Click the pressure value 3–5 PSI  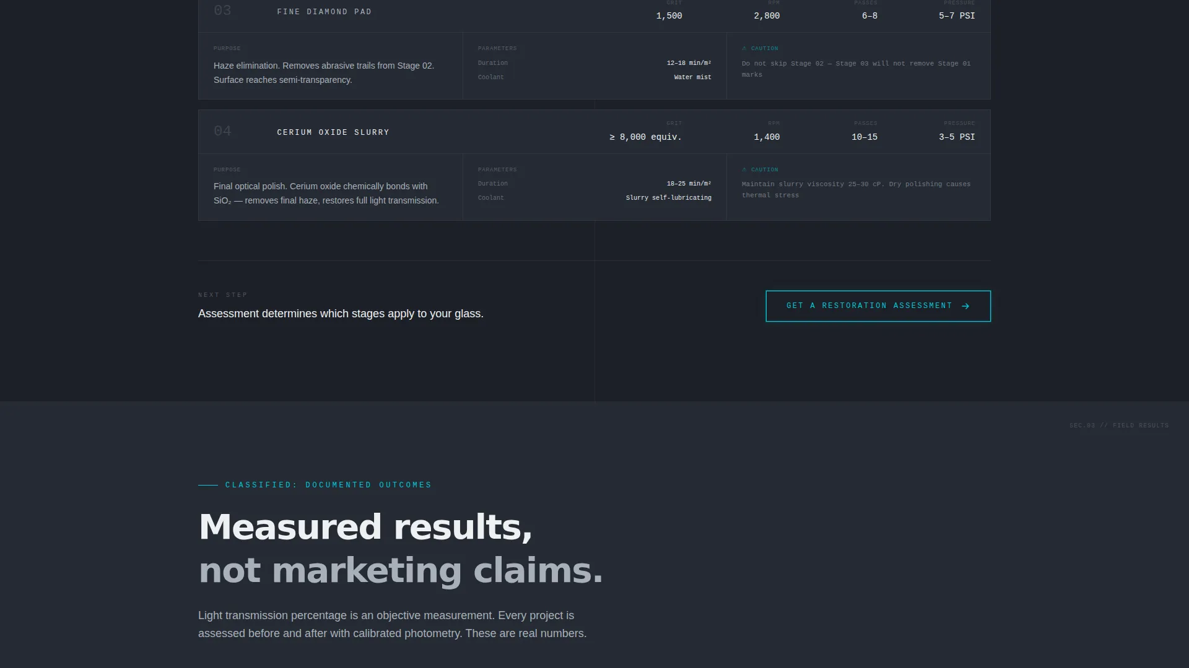[x=957, y=137]
